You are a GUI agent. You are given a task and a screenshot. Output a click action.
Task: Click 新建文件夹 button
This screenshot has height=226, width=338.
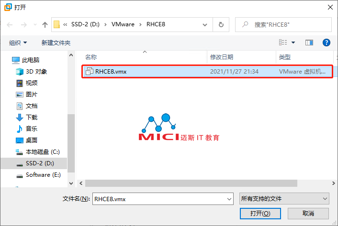click(x=56, y=43)
